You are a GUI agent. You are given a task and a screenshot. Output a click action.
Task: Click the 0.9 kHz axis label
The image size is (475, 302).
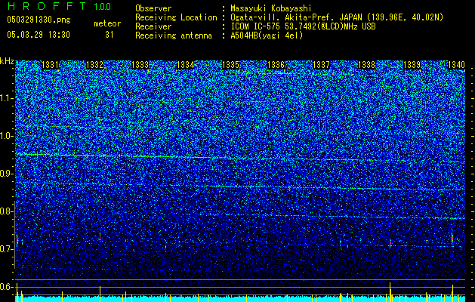(7, 174)
